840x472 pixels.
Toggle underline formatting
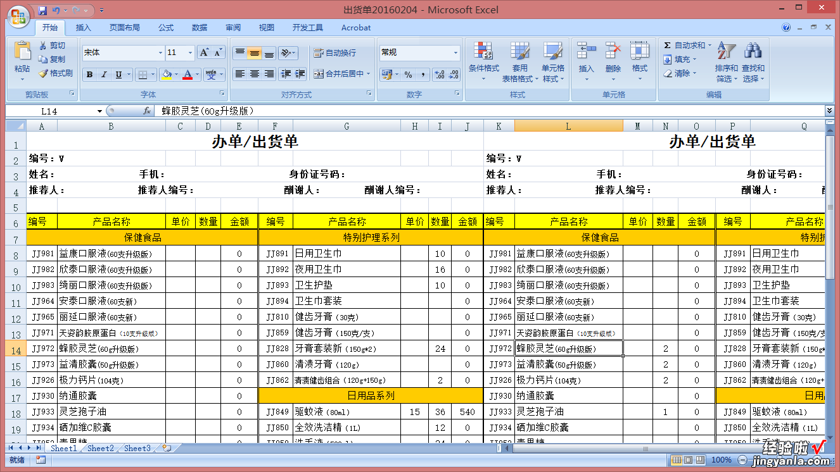[118, 75]
